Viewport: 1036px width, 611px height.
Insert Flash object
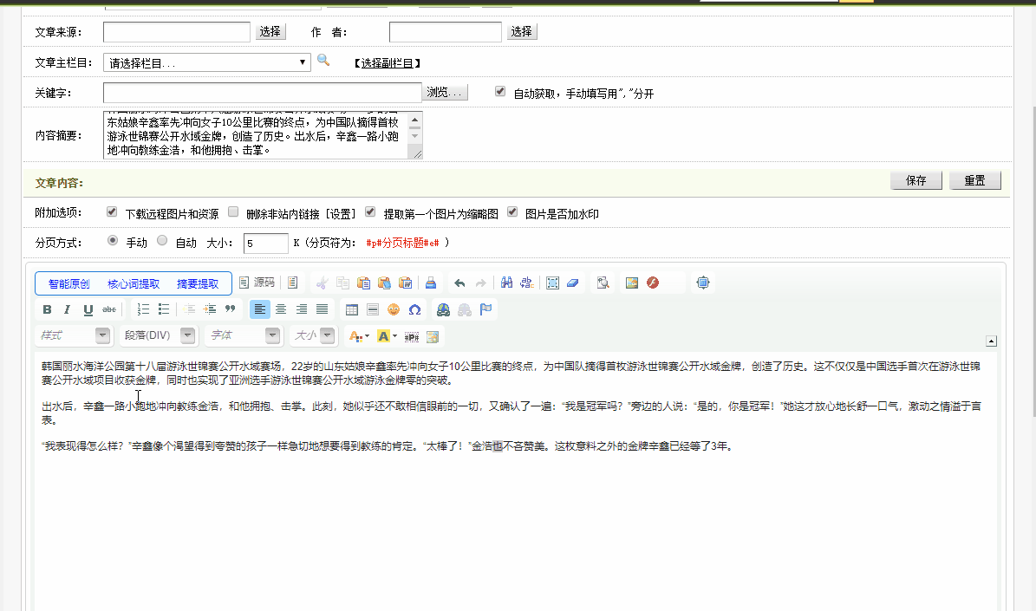pos(653,283)
